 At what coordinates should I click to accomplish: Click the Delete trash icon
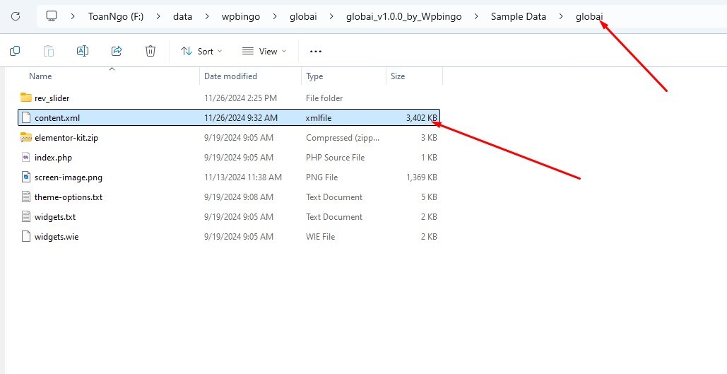150,51
